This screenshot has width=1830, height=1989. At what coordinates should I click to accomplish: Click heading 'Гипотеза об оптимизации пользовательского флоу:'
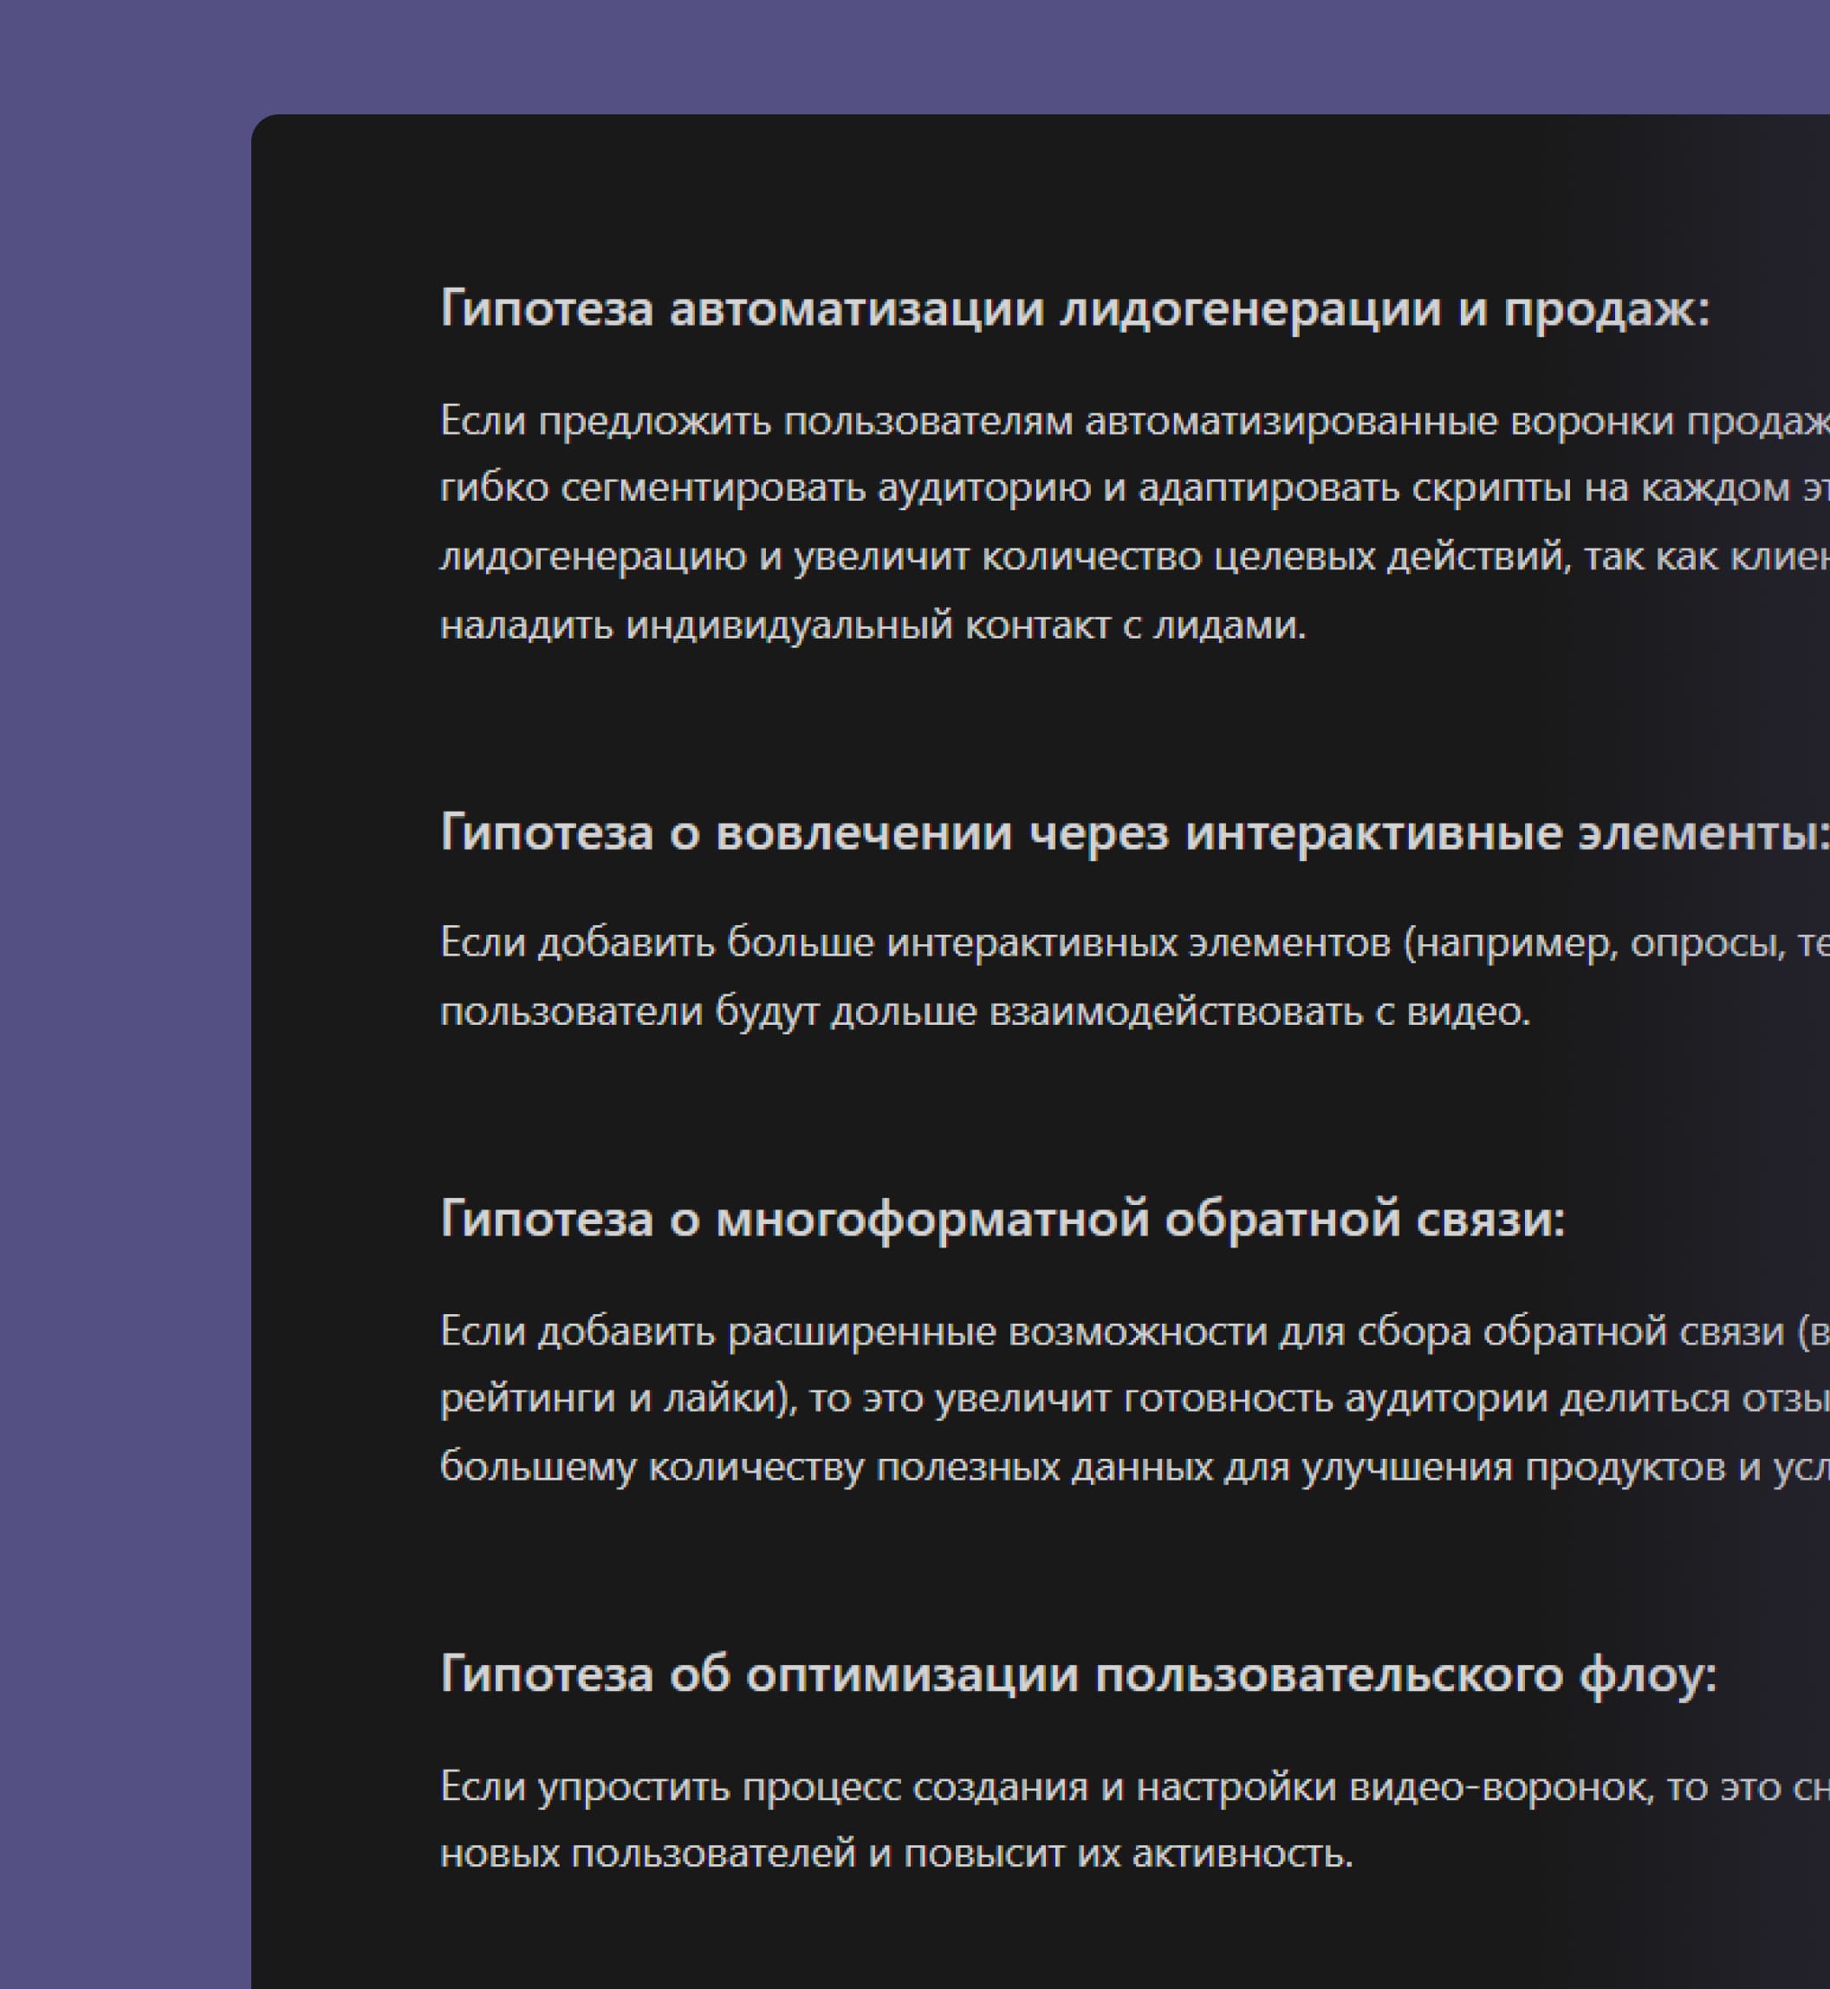click(1077, 1675)
